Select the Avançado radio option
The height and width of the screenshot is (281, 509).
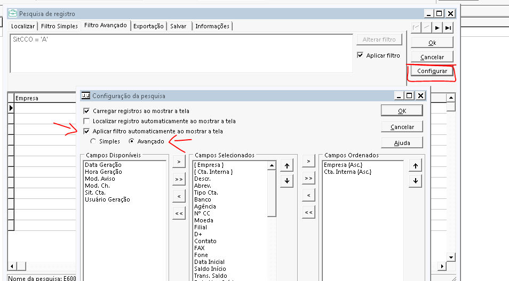131,141
